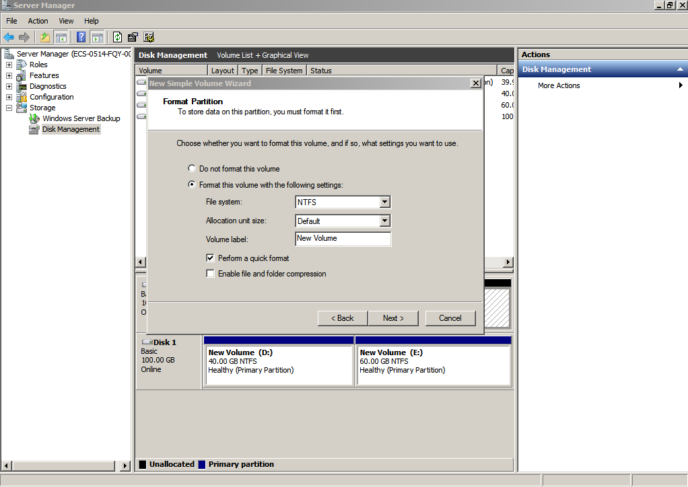Screen dimensions: 688x487
Task: Click the last toolbar icon with yellow star
Action: pyautogui.click(x=149, y=37)
